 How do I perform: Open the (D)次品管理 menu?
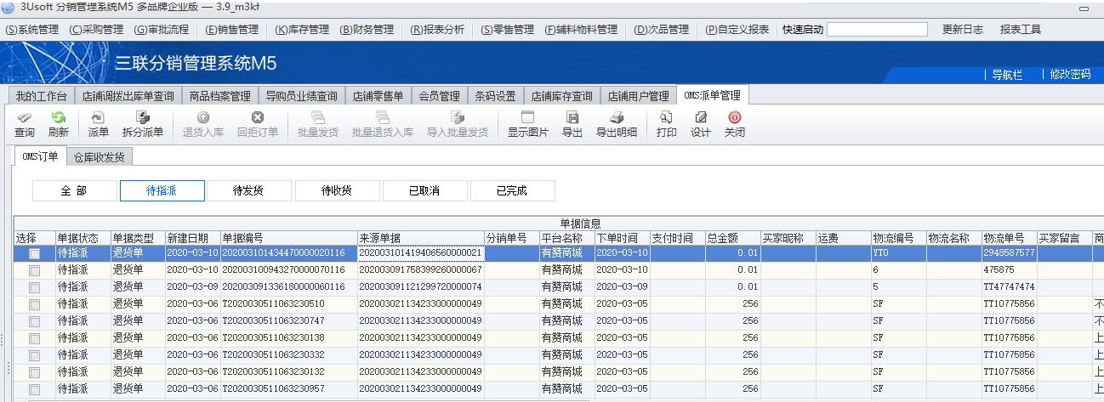[661, 29]
